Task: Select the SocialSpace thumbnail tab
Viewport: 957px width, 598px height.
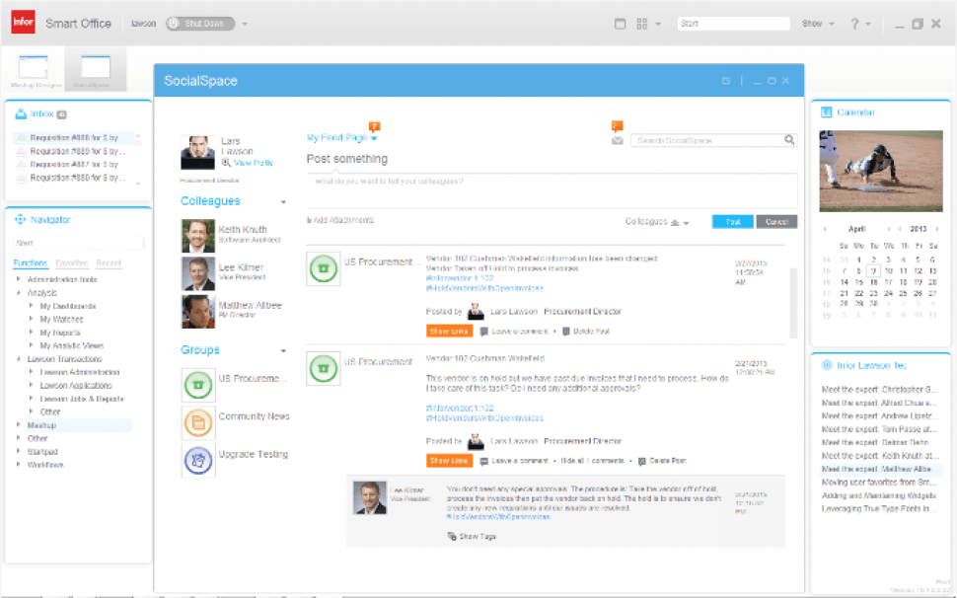Action: (96, 68)
